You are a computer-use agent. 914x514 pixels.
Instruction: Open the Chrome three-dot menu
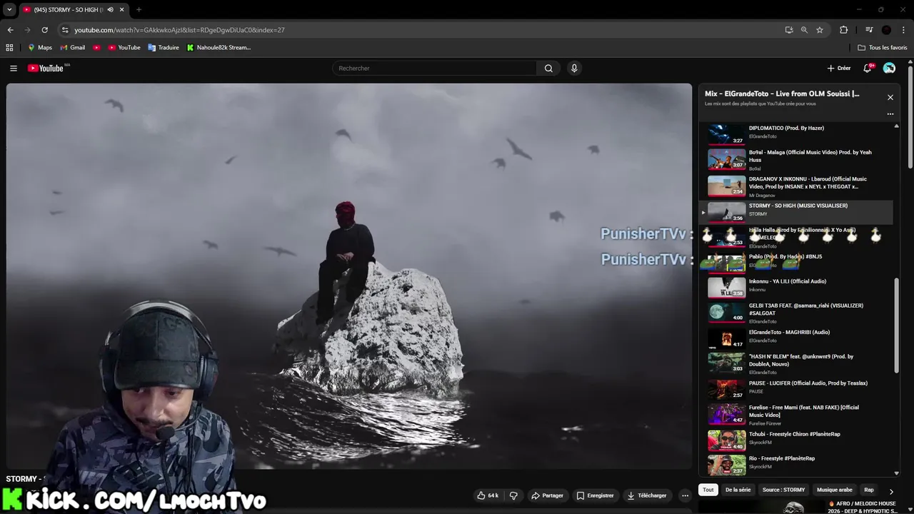pos(903,30)
